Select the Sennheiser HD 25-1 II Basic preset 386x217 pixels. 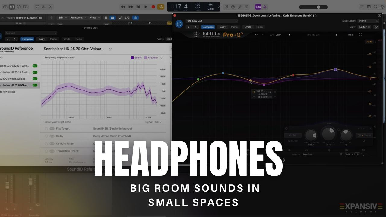point(20,72)
